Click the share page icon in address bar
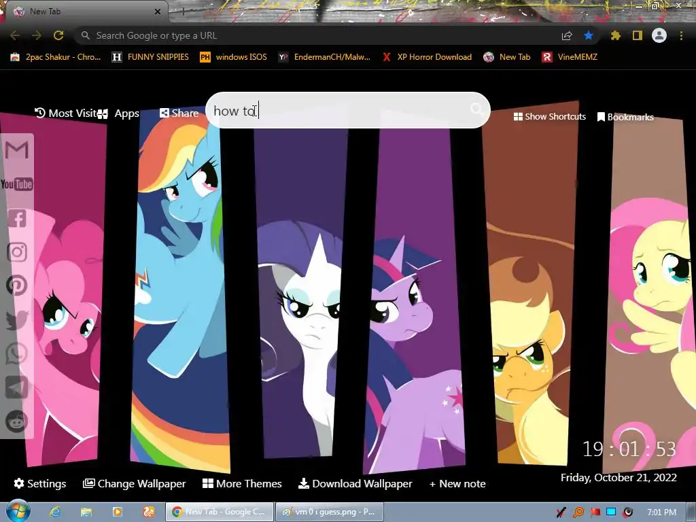696x522 pixels. 567,35
